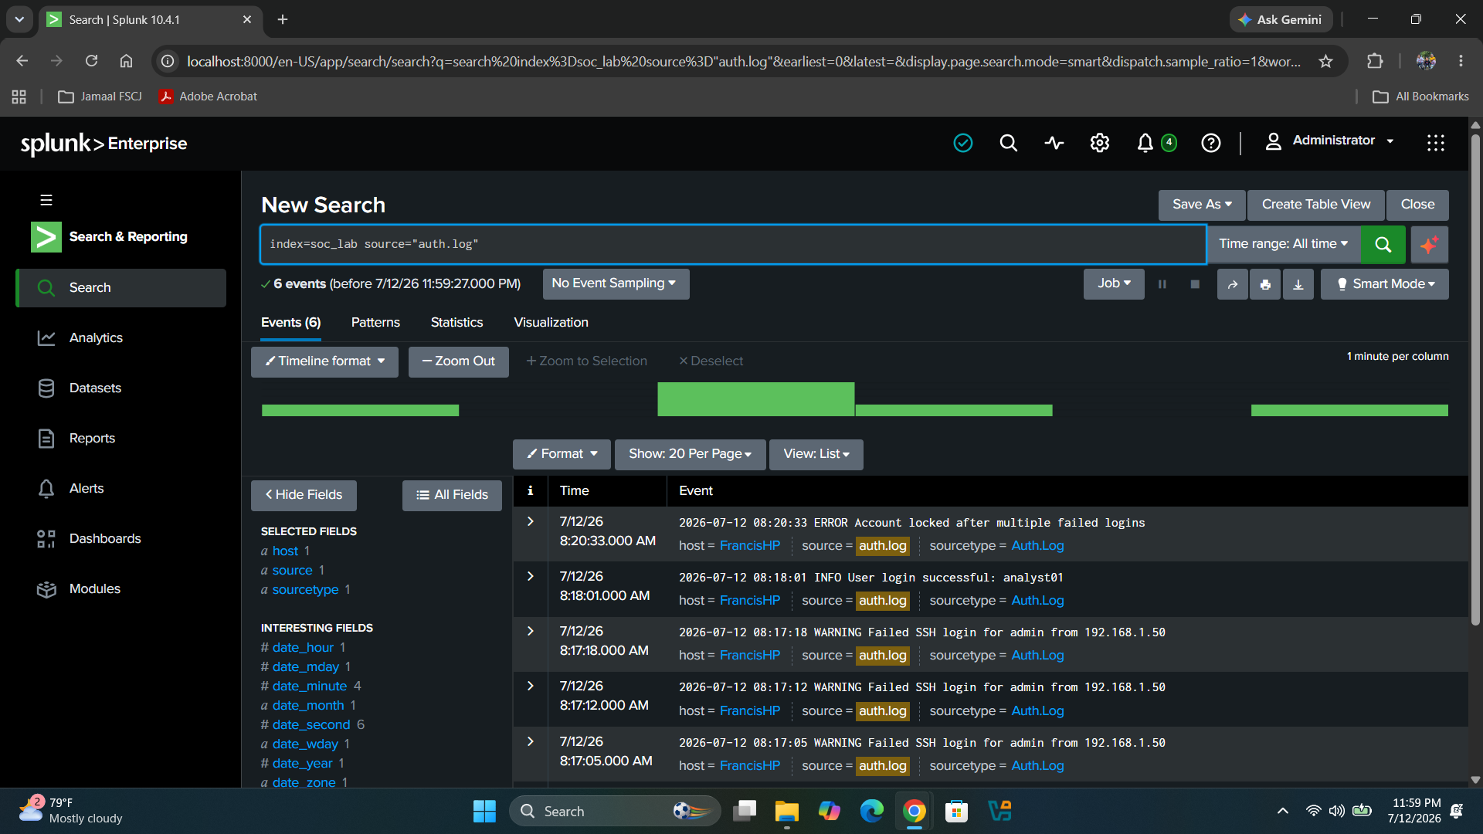Change Show 20 Per Page setting
1483x834 pixels.
tap(690, 454)
